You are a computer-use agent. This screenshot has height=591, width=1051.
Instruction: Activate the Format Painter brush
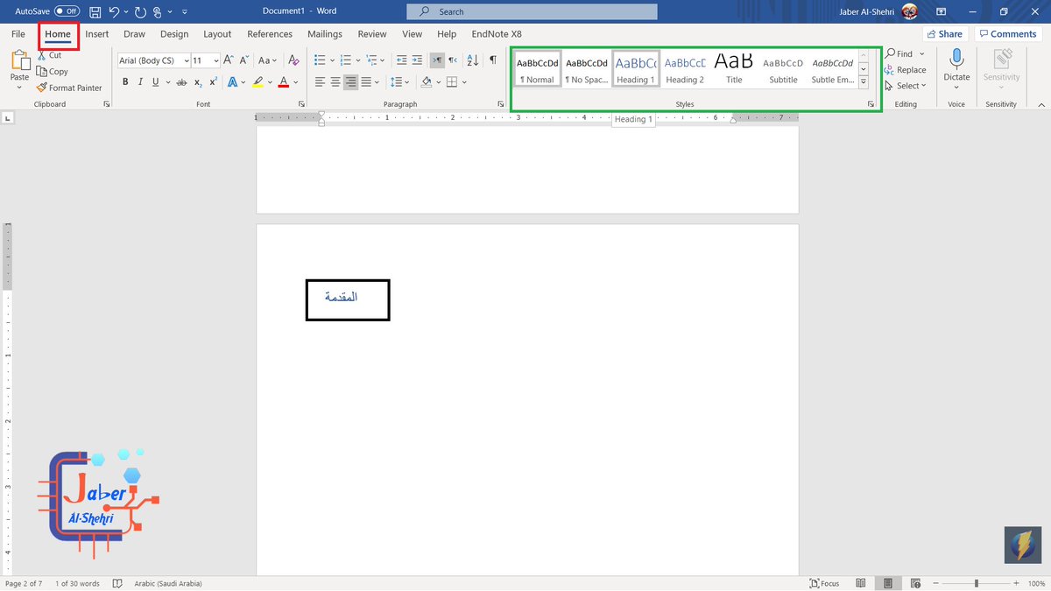(x=41, y=88)
